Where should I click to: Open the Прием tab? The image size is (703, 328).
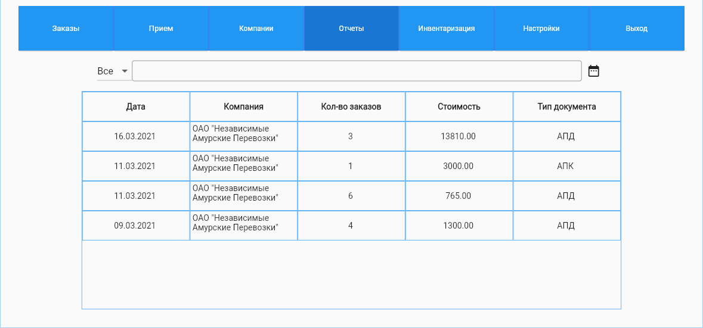161,28
